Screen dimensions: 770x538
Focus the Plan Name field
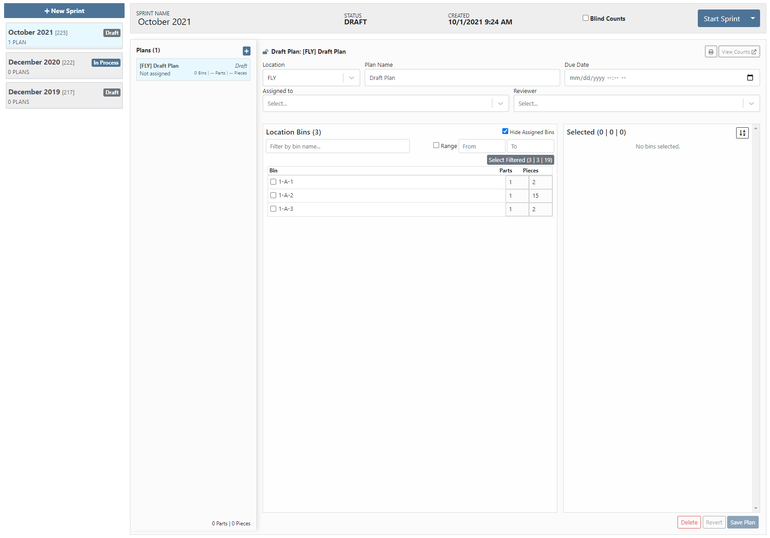point(462,78)
